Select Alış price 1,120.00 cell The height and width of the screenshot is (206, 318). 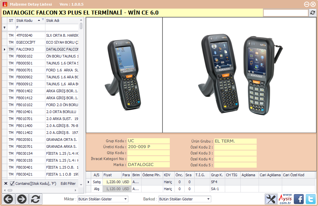click(x=112, y=189)
